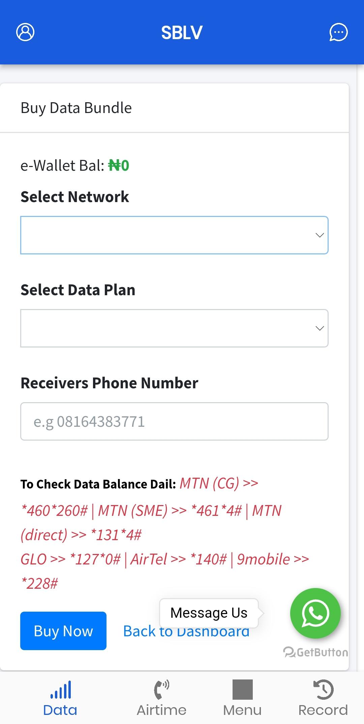Click the GetButton logo
This screenshot has height=724, width=364.
point(315,652)
